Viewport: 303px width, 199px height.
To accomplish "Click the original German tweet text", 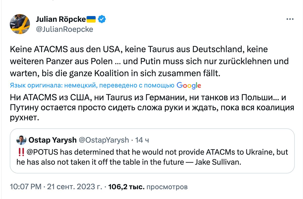I will click(149, 62).
